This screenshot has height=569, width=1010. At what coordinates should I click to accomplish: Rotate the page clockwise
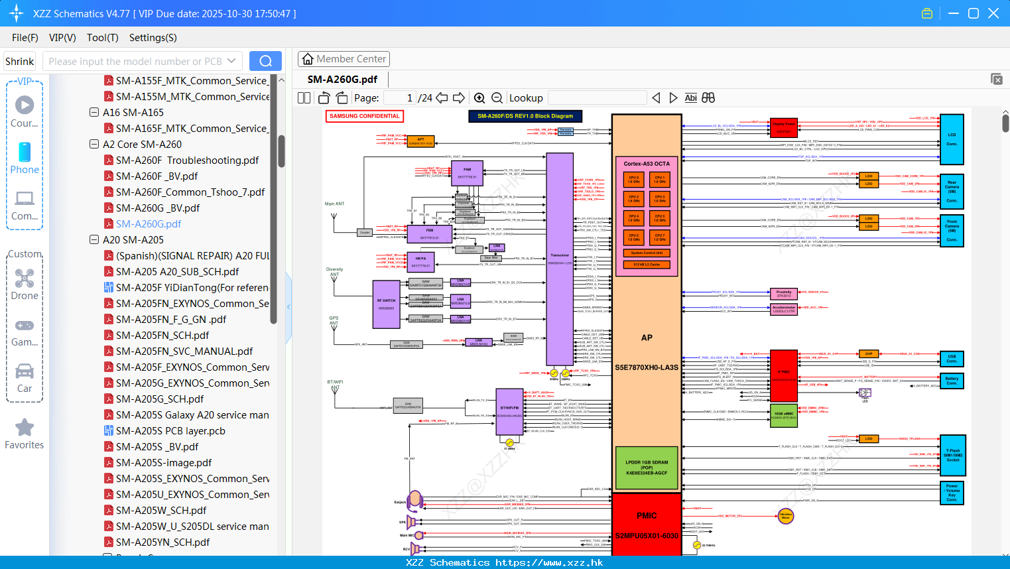[342, 98]
